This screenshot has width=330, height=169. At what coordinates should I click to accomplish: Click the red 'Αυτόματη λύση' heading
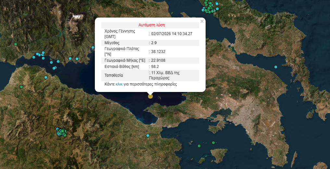[152, 25]
